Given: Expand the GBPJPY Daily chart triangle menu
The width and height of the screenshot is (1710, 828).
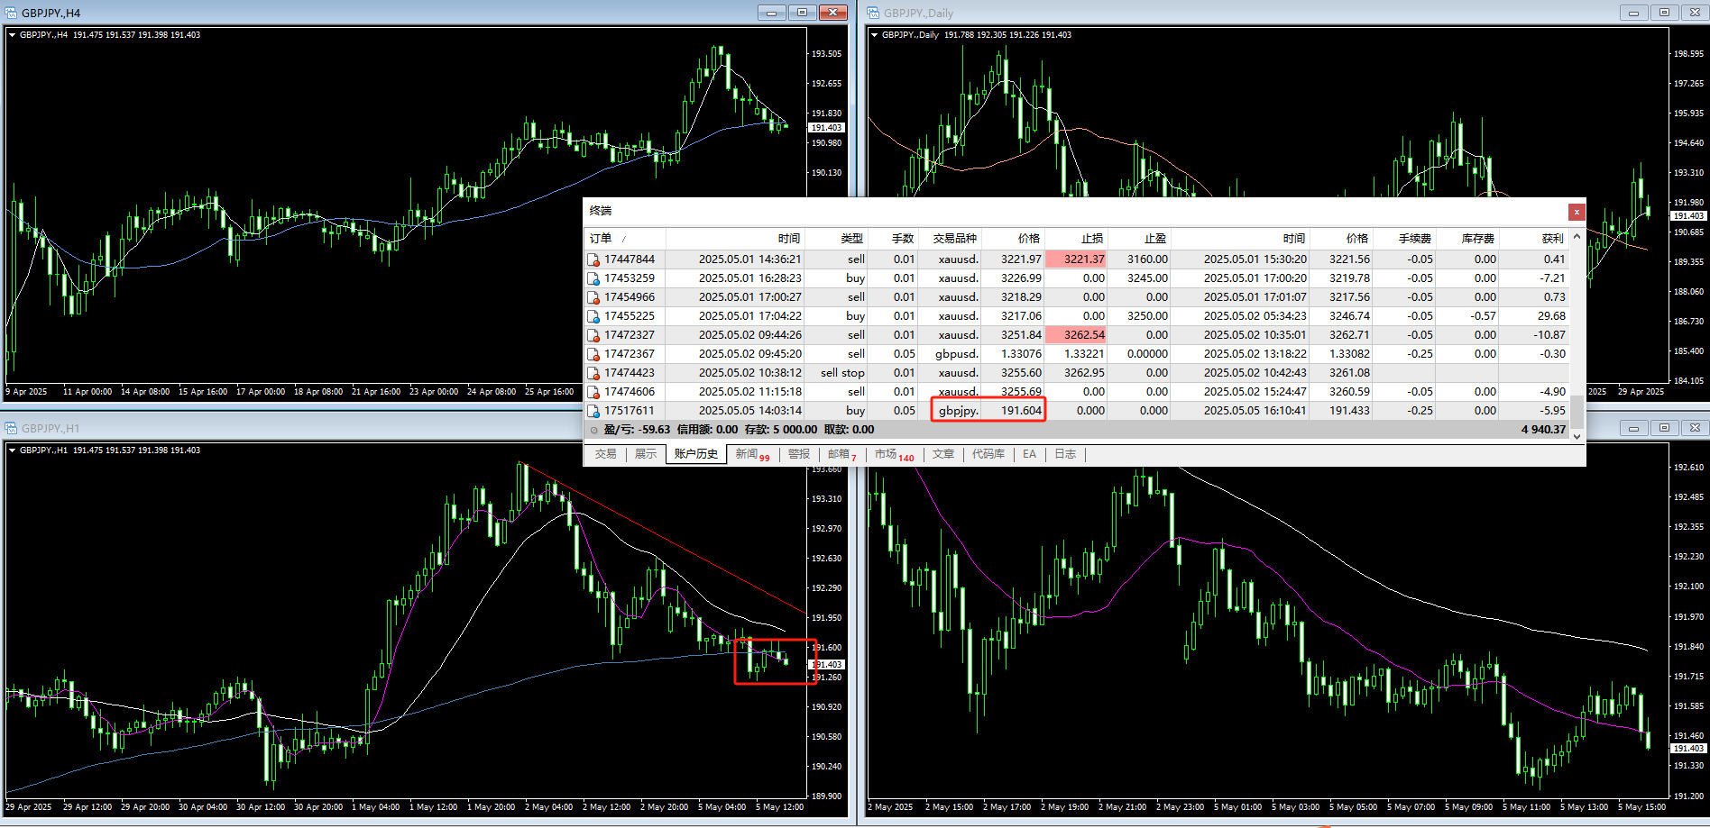Looking at the screenshot, I should click(874, 35).
